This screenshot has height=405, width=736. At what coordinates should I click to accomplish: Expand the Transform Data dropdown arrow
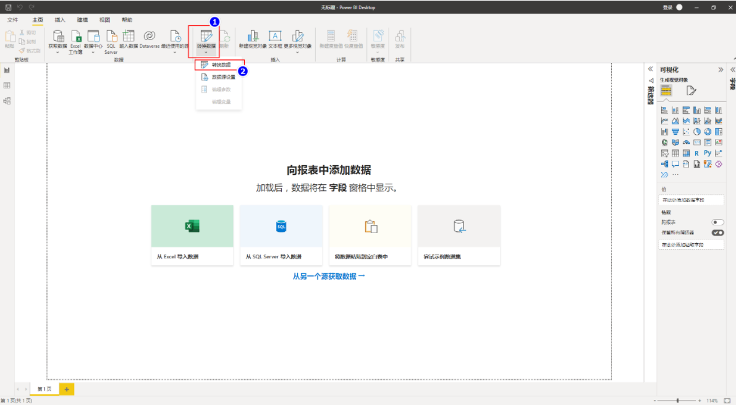[206, 52]
